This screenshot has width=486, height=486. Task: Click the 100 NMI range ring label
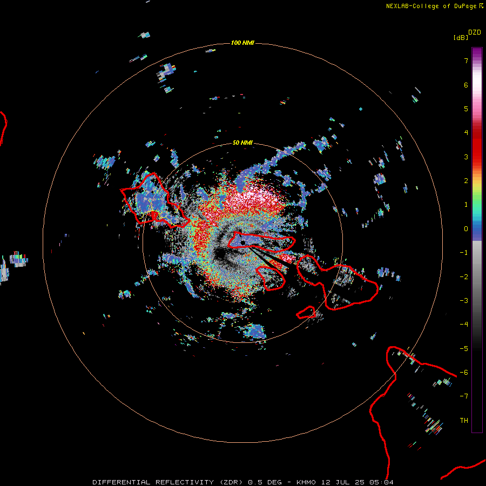tap(242, 43)
